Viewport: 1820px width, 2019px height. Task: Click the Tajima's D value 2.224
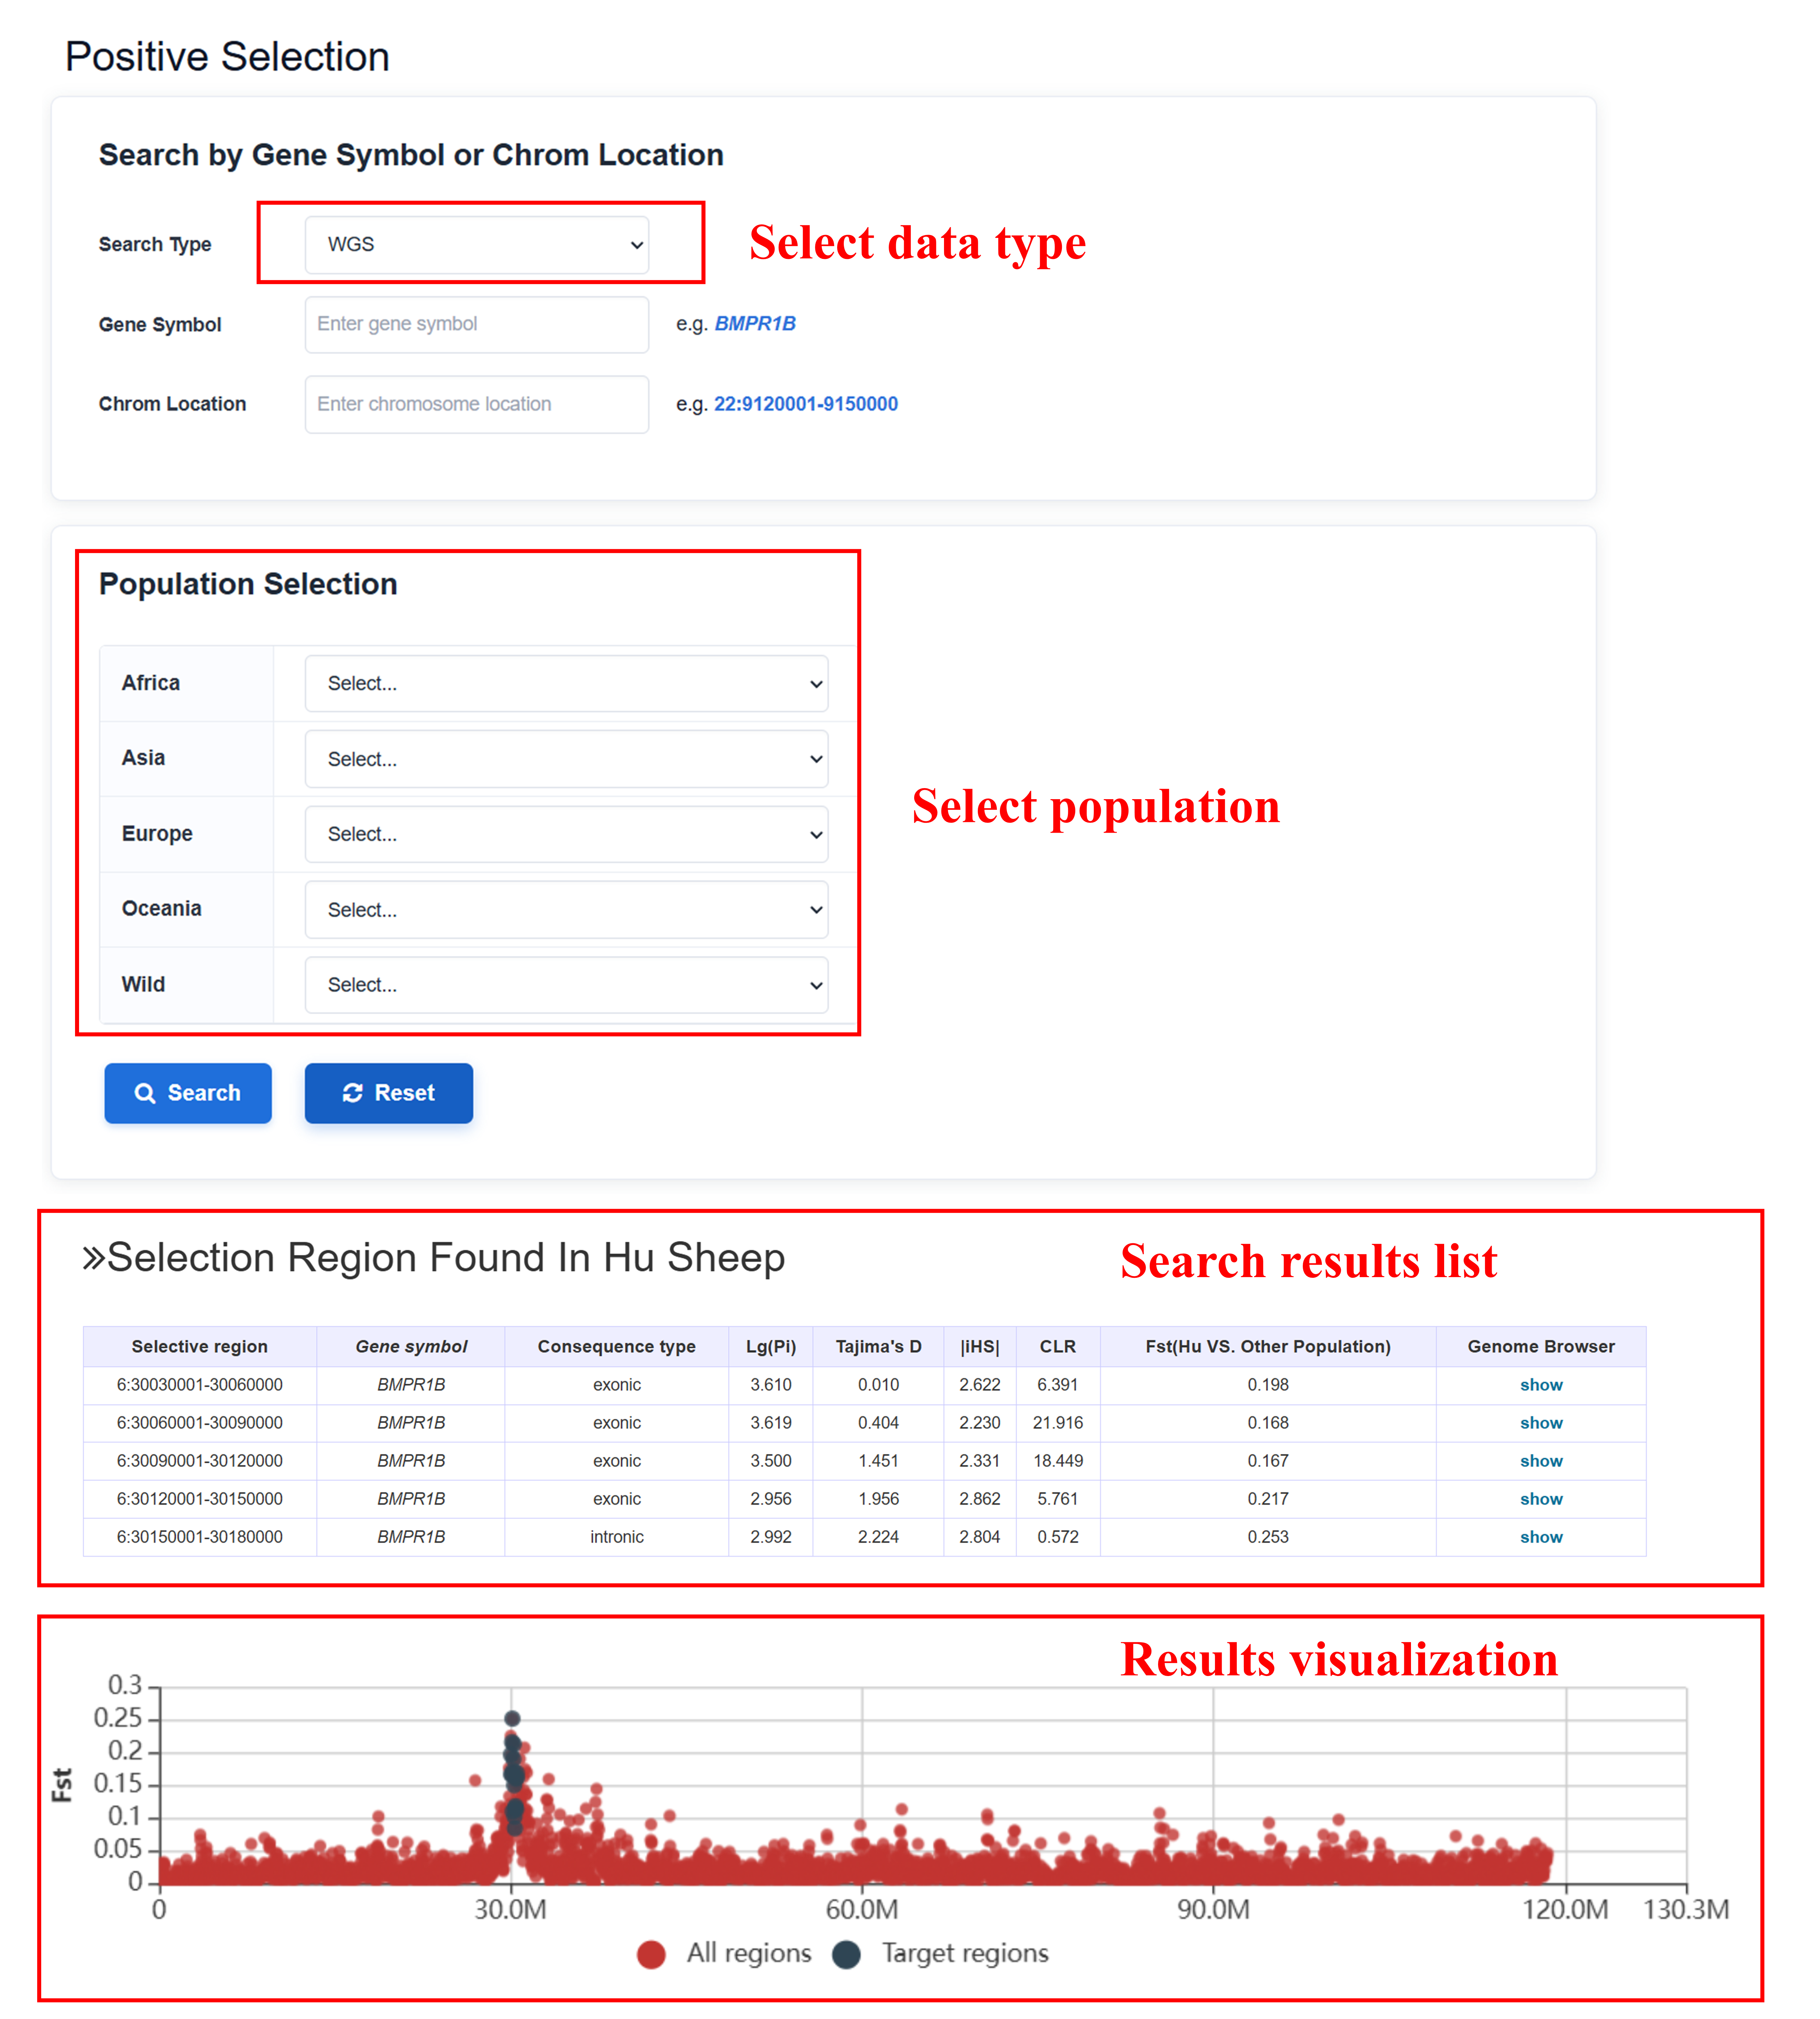coord(879,1537)
